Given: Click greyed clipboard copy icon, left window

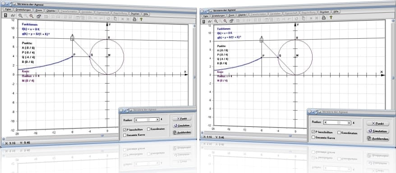Looking at the screenshot, I should click(115, 18).
